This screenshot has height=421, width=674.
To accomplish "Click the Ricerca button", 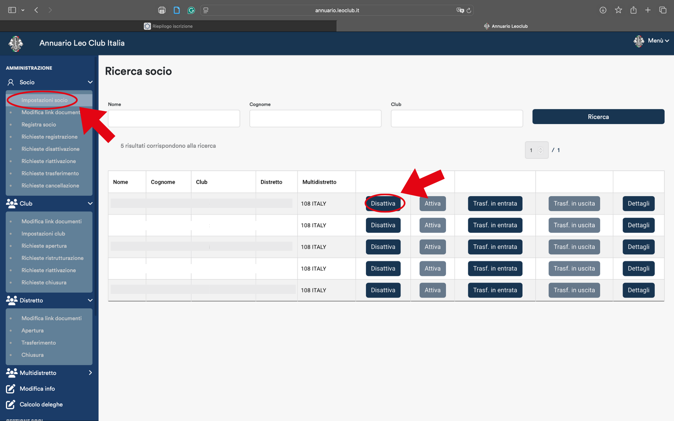I will coord(598,117).
